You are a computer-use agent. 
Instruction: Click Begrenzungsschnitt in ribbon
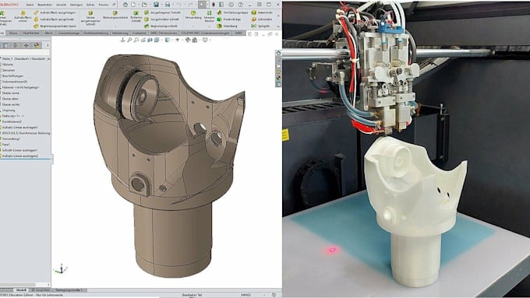click(x=161, y=26)
